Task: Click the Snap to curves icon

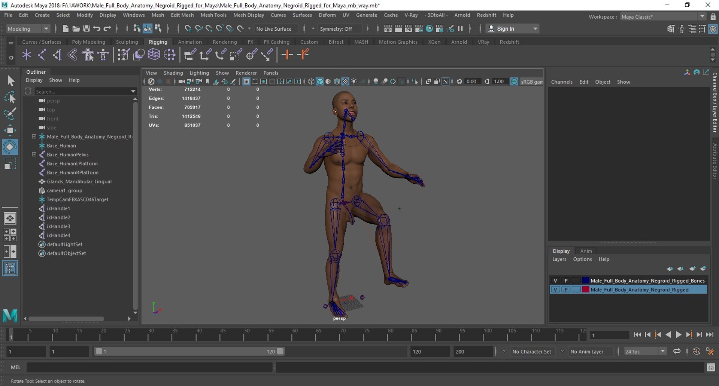Action: [199, 28]
